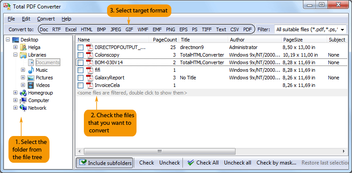
Task: Click PDF icon of GalaxyReport file
Action: point(90,78)
